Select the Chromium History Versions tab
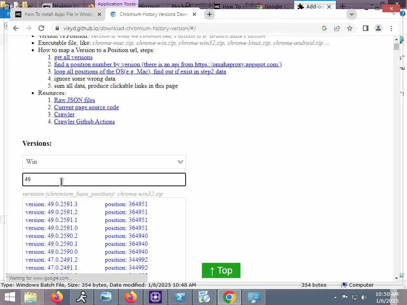 point(153,14)
